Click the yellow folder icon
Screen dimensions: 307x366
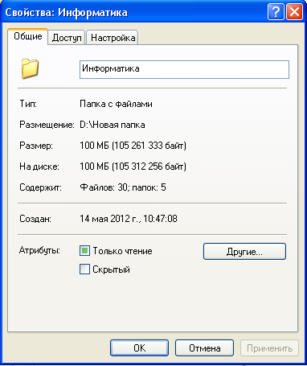pos(30,68)
